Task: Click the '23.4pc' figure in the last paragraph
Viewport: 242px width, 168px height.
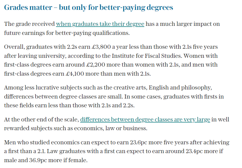Action: (x=194, y=151)
